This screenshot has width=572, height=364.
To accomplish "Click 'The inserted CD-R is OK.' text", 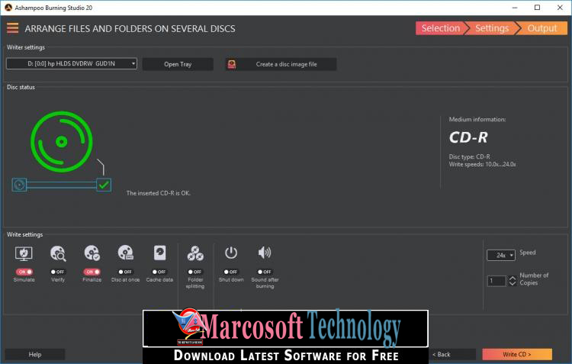I will 159,193.
